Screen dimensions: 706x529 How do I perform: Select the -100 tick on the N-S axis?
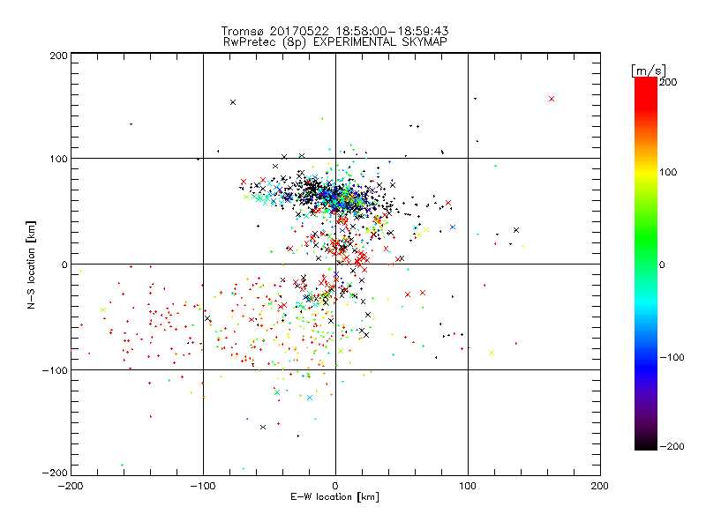pyautogui.click(x=55, y=370)
